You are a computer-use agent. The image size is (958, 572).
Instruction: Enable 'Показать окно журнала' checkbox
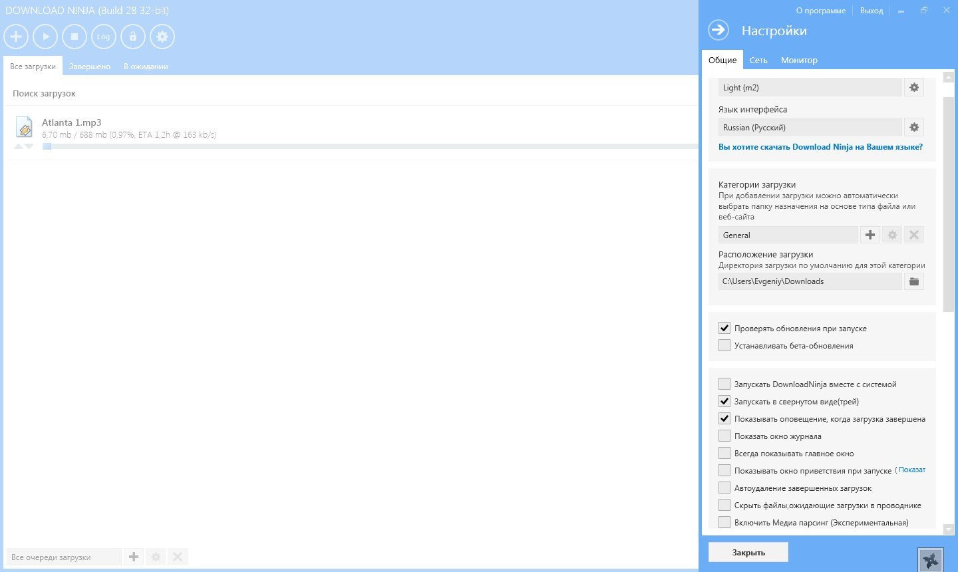(x=724, y=436)
